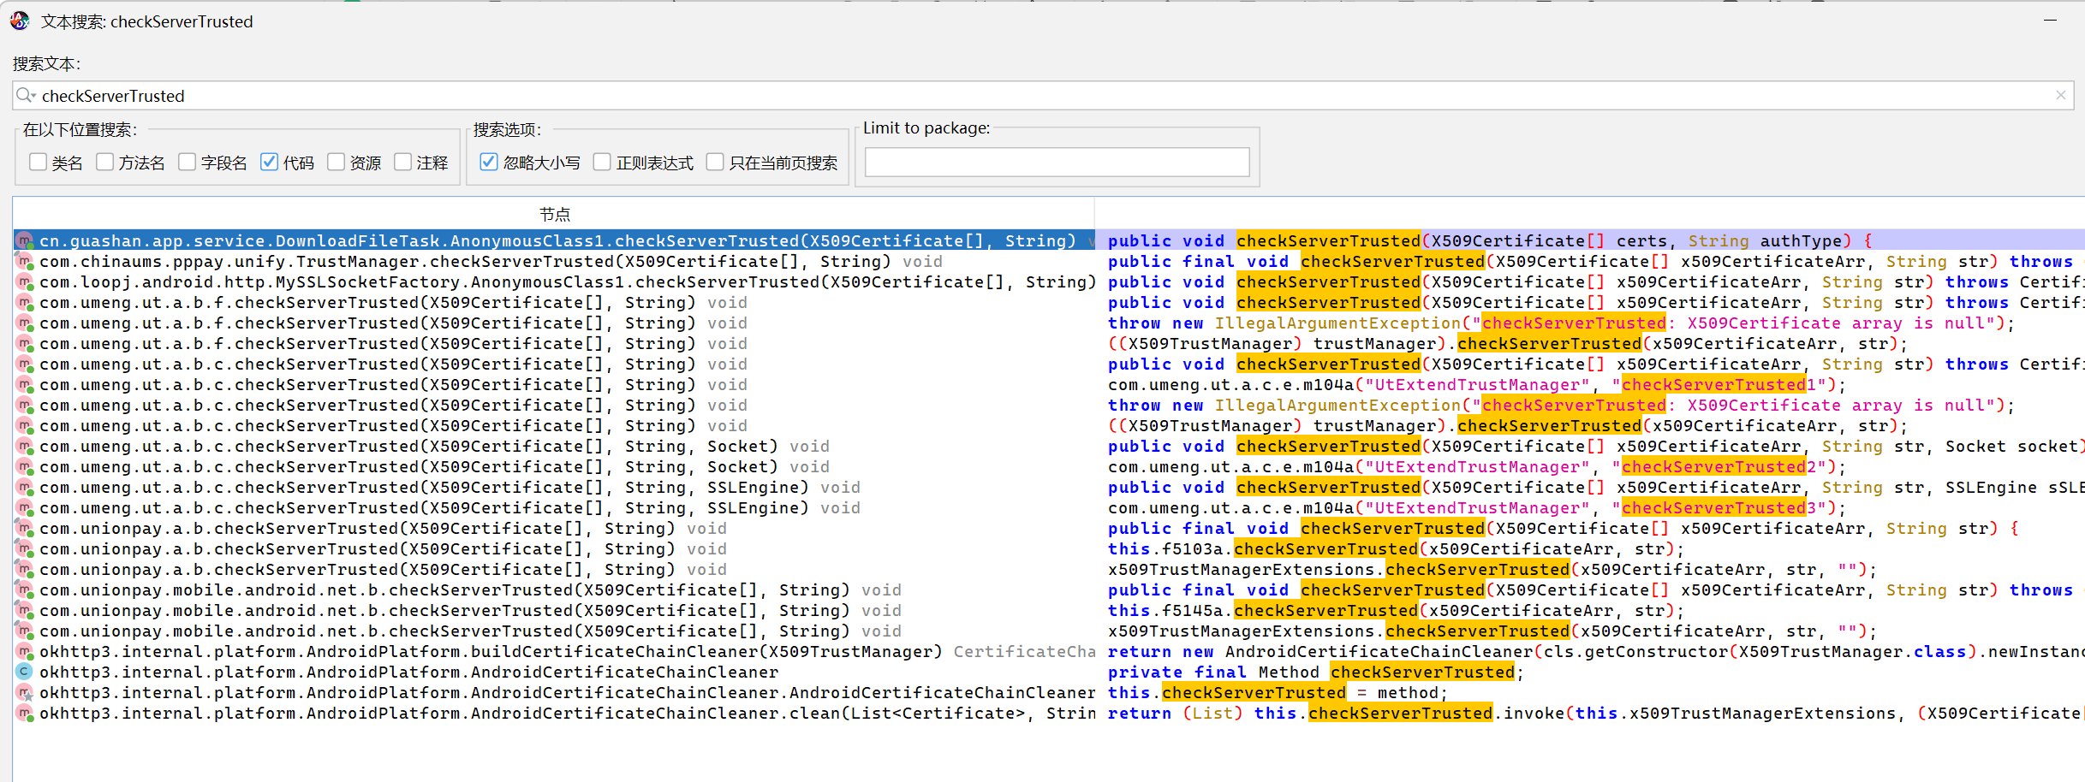Click method icon of MySSLSocketFactory row
Screen dimensions: 2085x782
tap(25, 282)
